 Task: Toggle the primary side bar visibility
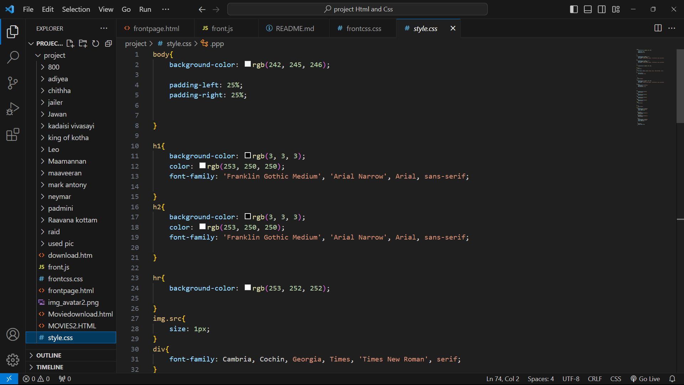574,9
